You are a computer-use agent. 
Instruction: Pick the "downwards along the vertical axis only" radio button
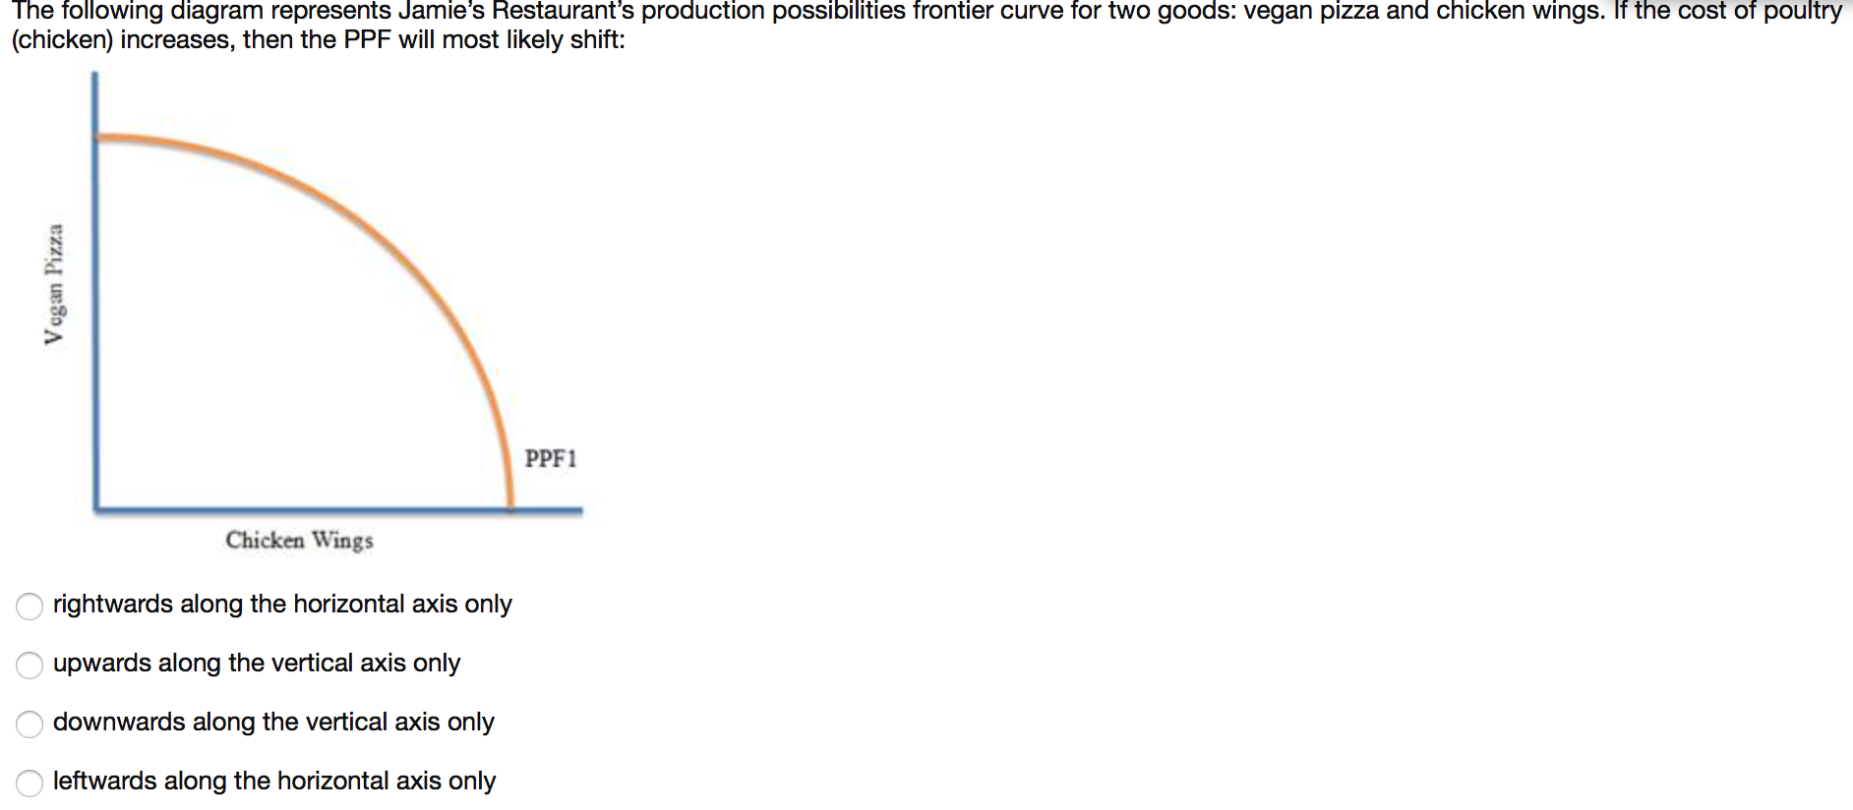point(30,723)
